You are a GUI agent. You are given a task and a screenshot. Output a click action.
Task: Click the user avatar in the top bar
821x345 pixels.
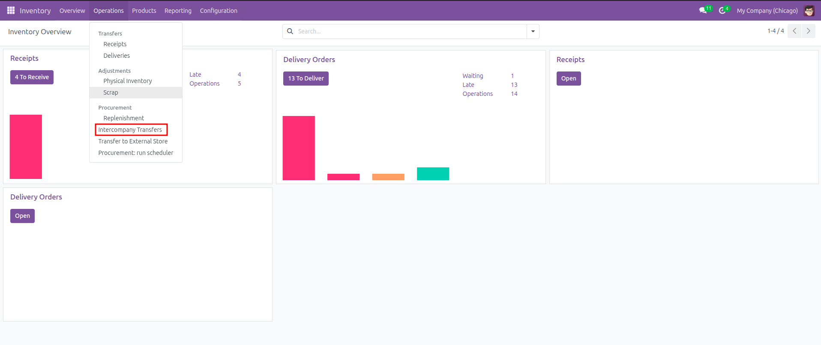tap(809, 11)
